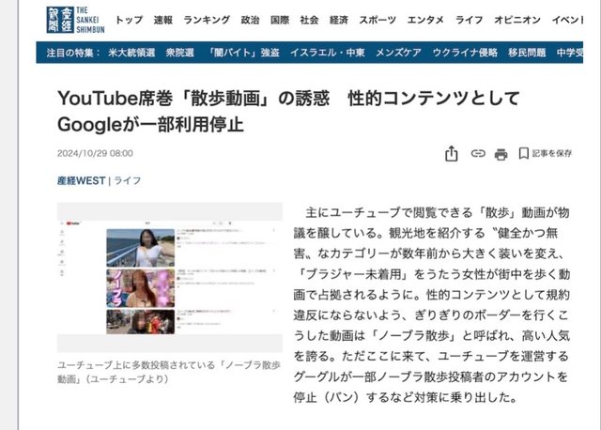Enlarge the YouTube screenshot article image
Image resolution: width=601 pixels, height=430 pixels.
pos(169,277)
